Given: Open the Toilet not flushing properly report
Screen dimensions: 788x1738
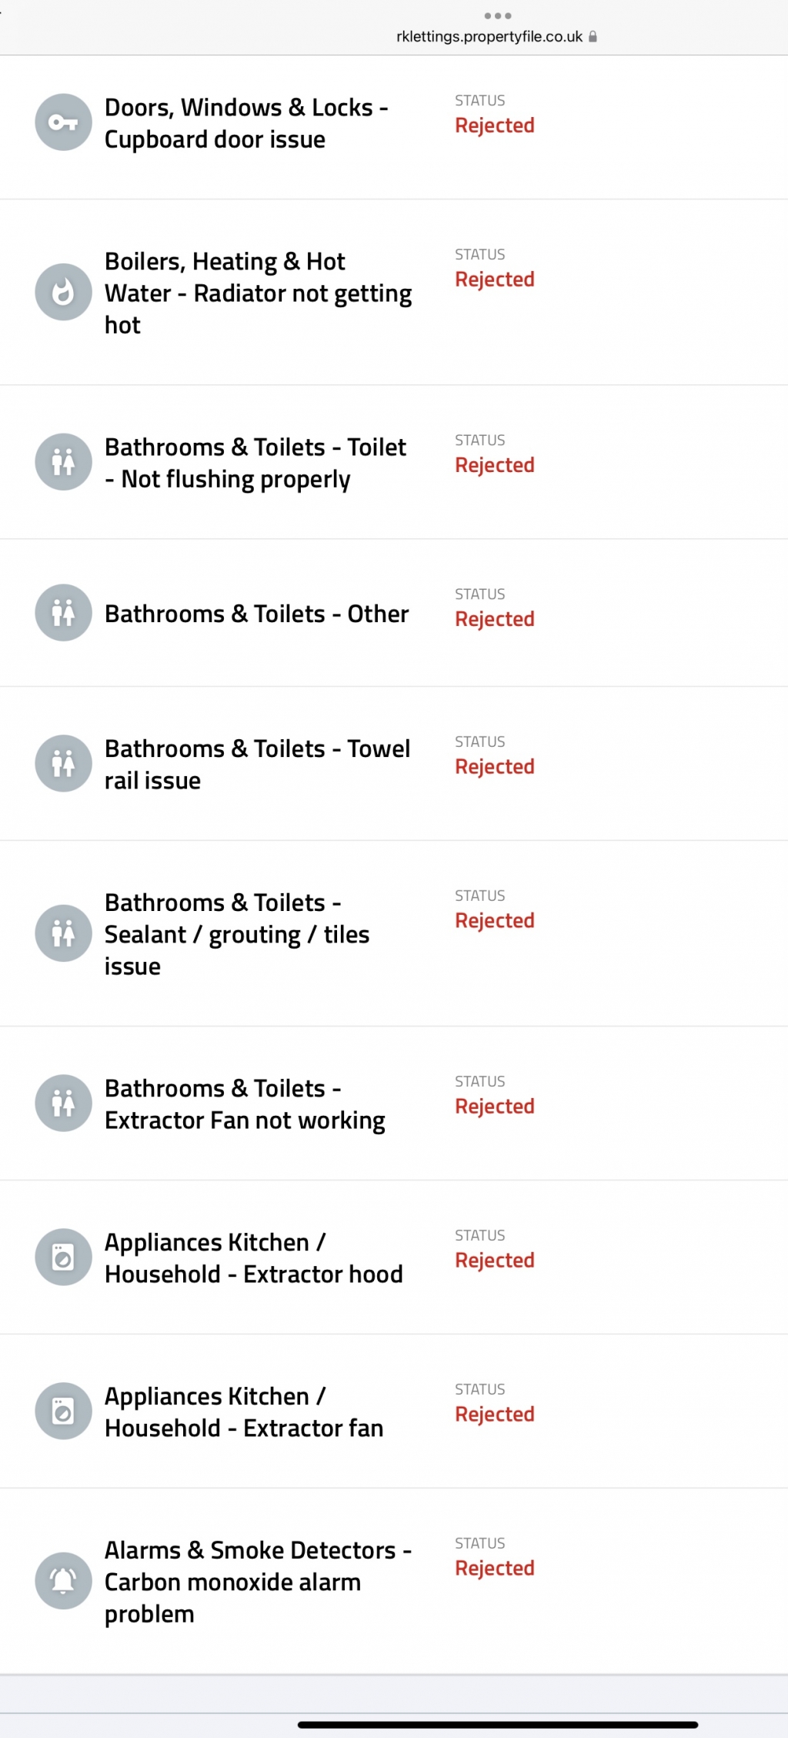Looking at the screenshot, I should click(x=255, y=463).
